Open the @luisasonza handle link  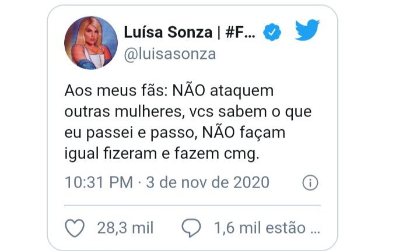[170, 54]
